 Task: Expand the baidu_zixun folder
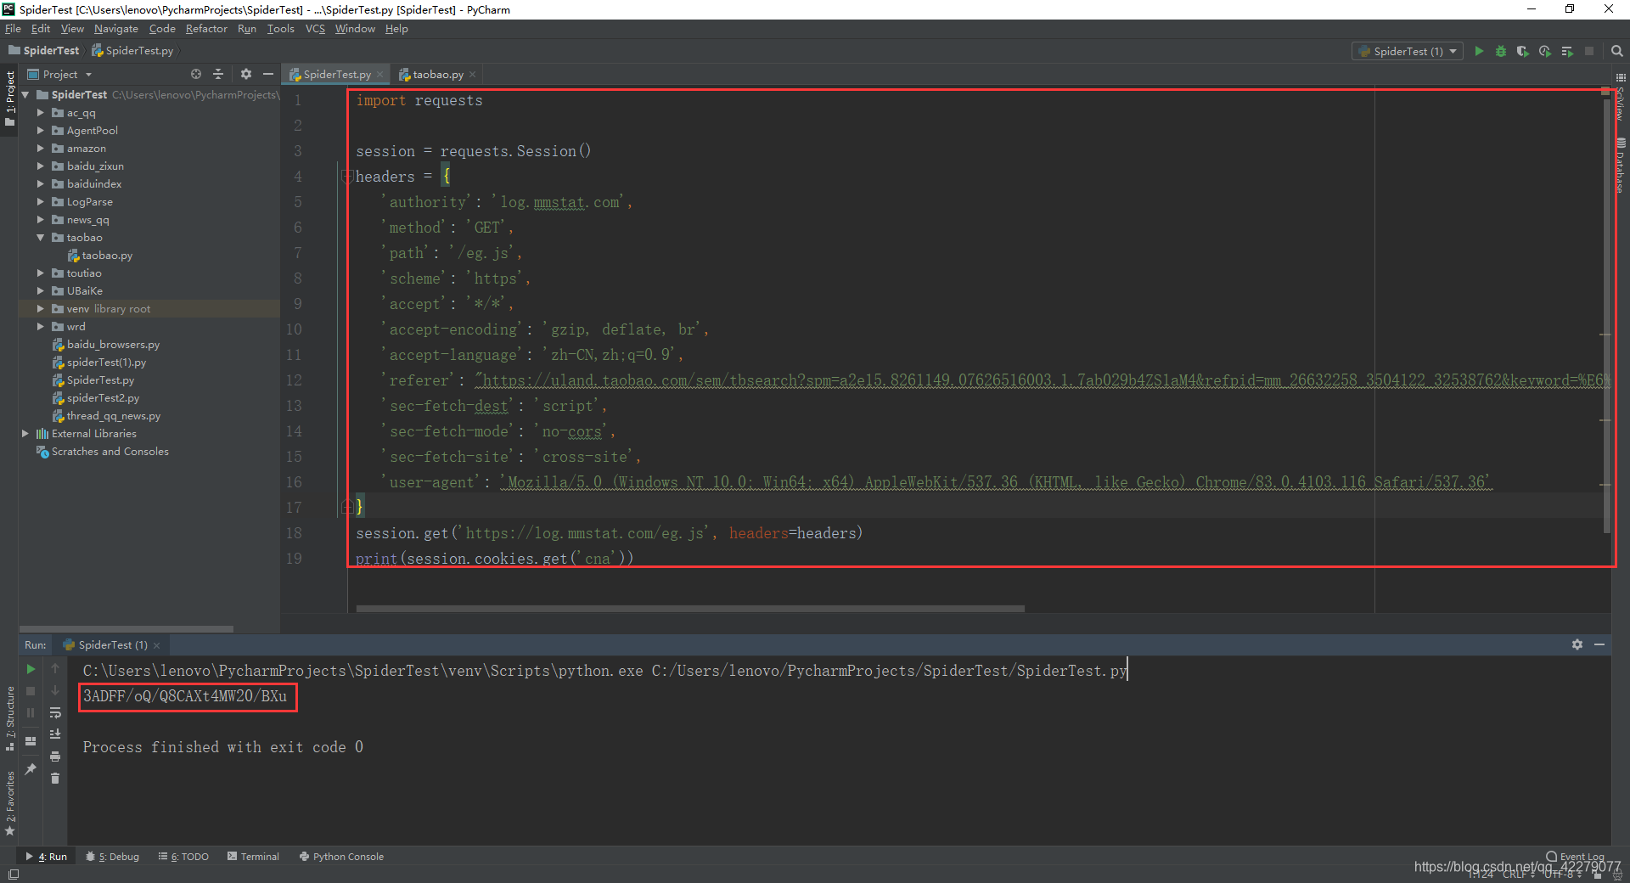pyautogui.click(x=40, y=166)
